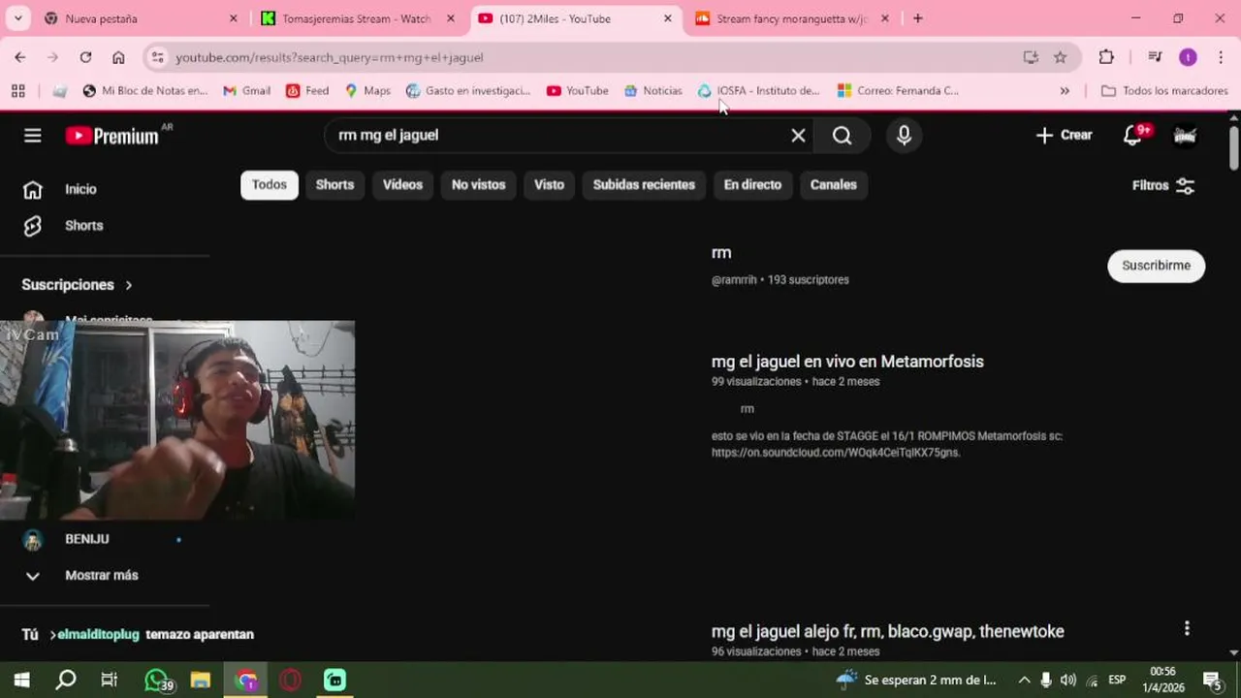
Task: Start voice search with the microphone icon
Action: coord(904,136)
